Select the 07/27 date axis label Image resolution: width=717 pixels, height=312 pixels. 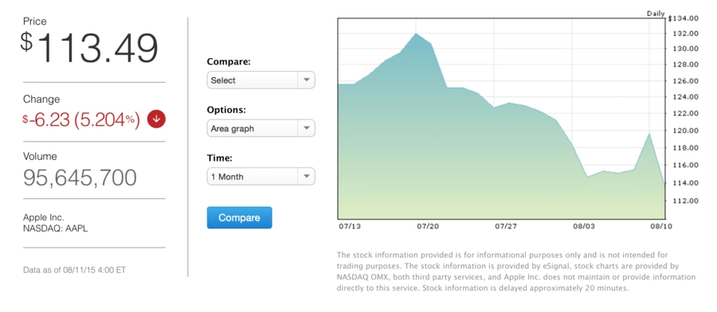505,227
